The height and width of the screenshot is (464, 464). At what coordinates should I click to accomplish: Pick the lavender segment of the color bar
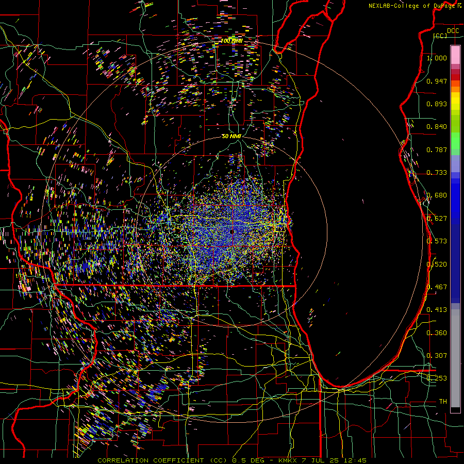point(455,163)
